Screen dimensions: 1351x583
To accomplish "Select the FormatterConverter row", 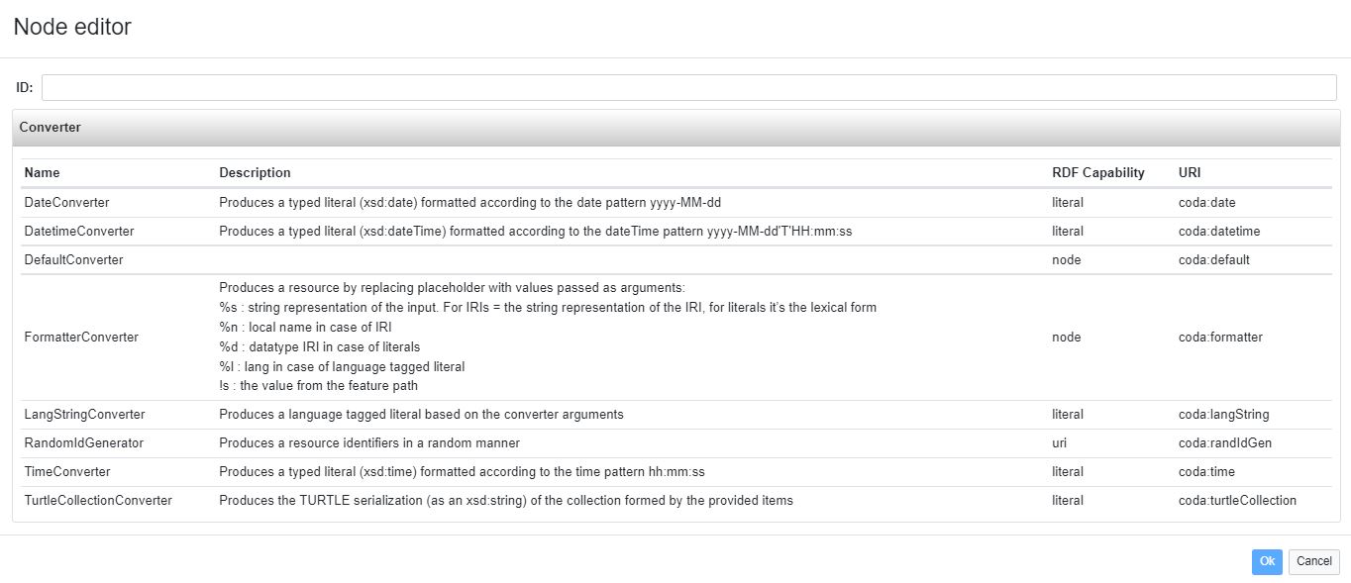I will (81, 338).
